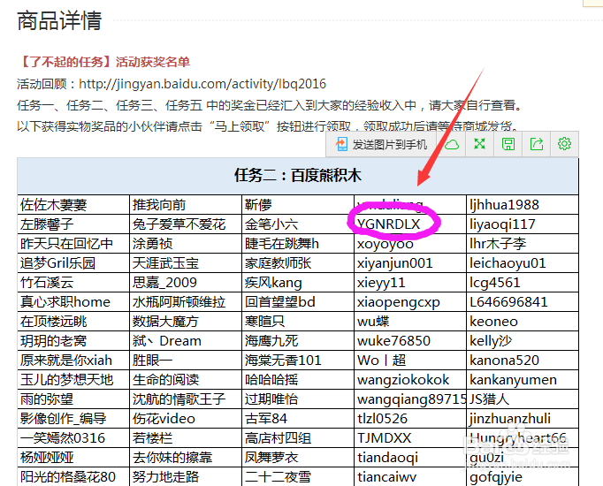Select cell xoyoyoo
This screenshot has width=603, height=486.
(x=410, y=244)
